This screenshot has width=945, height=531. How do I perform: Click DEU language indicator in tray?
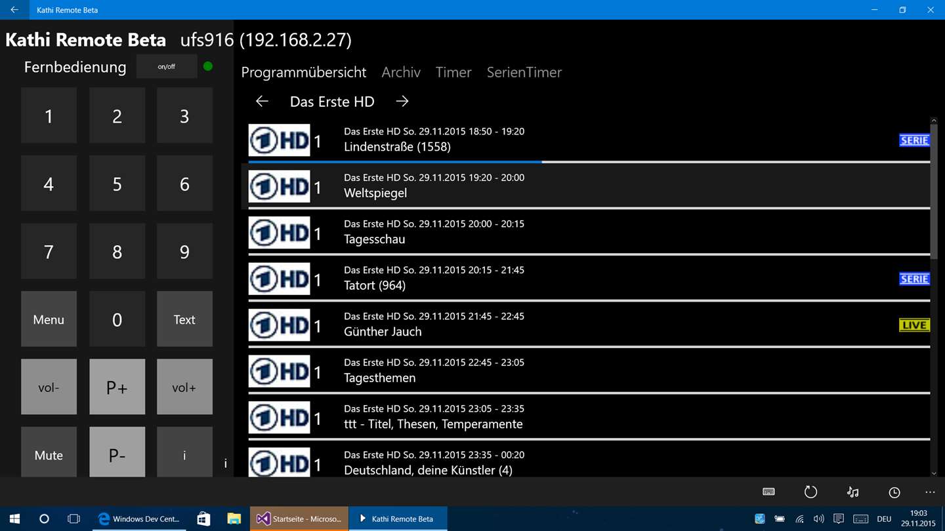click(x=884, y=519)
